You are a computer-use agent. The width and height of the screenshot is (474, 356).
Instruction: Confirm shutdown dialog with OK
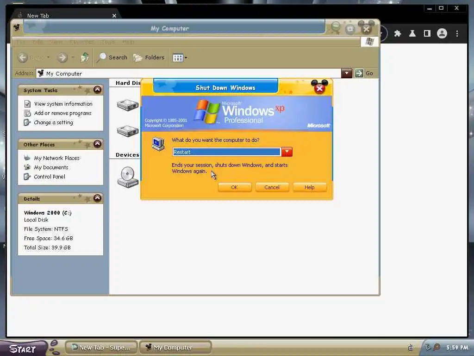pyautogui.click(x=234, y=187)
